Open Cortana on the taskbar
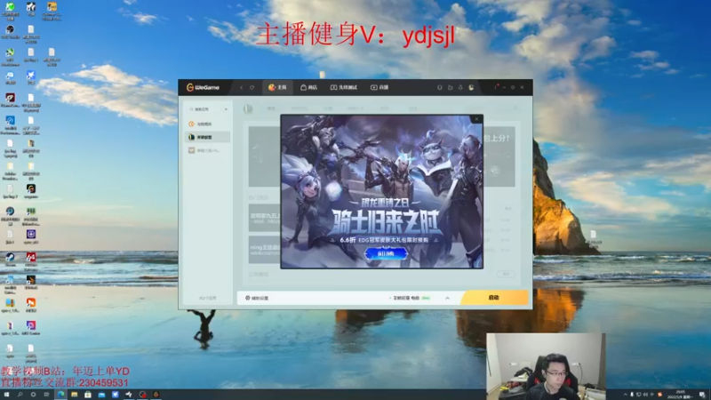 coord(33,395)
